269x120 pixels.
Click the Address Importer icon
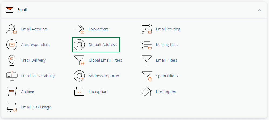(x=79, y=76)
